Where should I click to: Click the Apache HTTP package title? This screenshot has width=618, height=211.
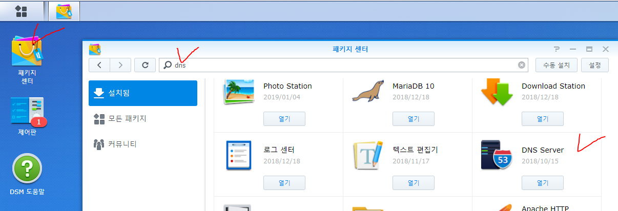[x=545, y=208]
